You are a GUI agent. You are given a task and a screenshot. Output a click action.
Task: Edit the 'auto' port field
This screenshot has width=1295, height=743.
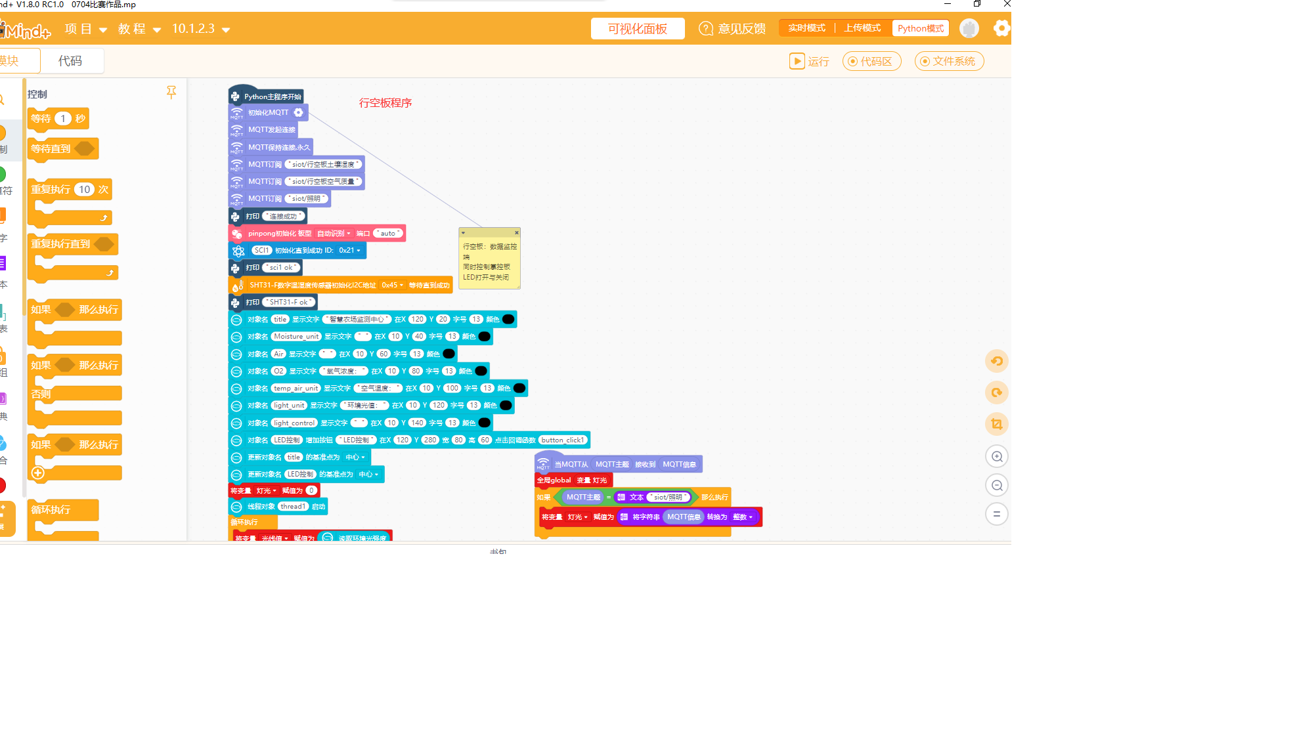pos(388,234)
